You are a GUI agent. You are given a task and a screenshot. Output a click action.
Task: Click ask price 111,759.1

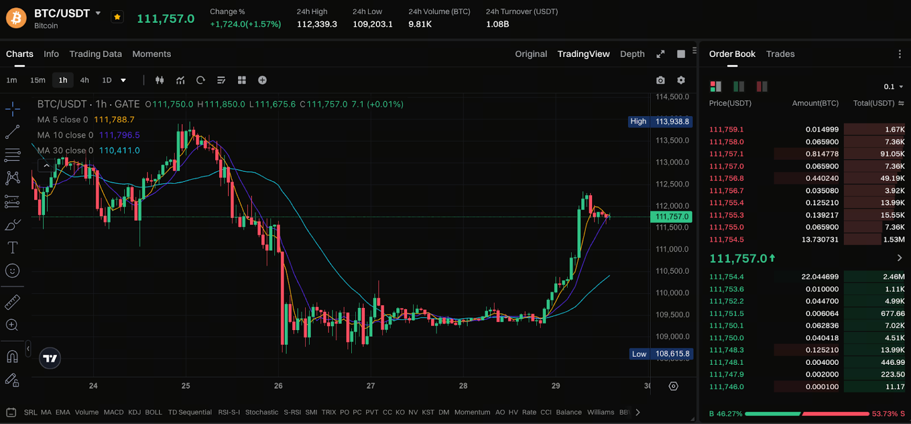pyautogui.click(x=727, y=129)
